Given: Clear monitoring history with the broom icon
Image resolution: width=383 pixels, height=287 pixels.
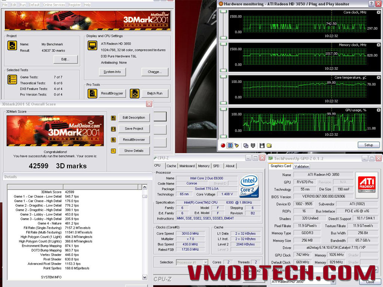Looking at the screenshot, I should [x=236, y=146].
